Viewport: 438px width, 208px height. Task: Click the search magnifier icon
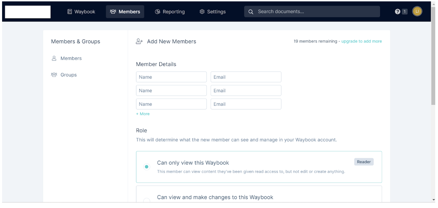tap(251, 12)
